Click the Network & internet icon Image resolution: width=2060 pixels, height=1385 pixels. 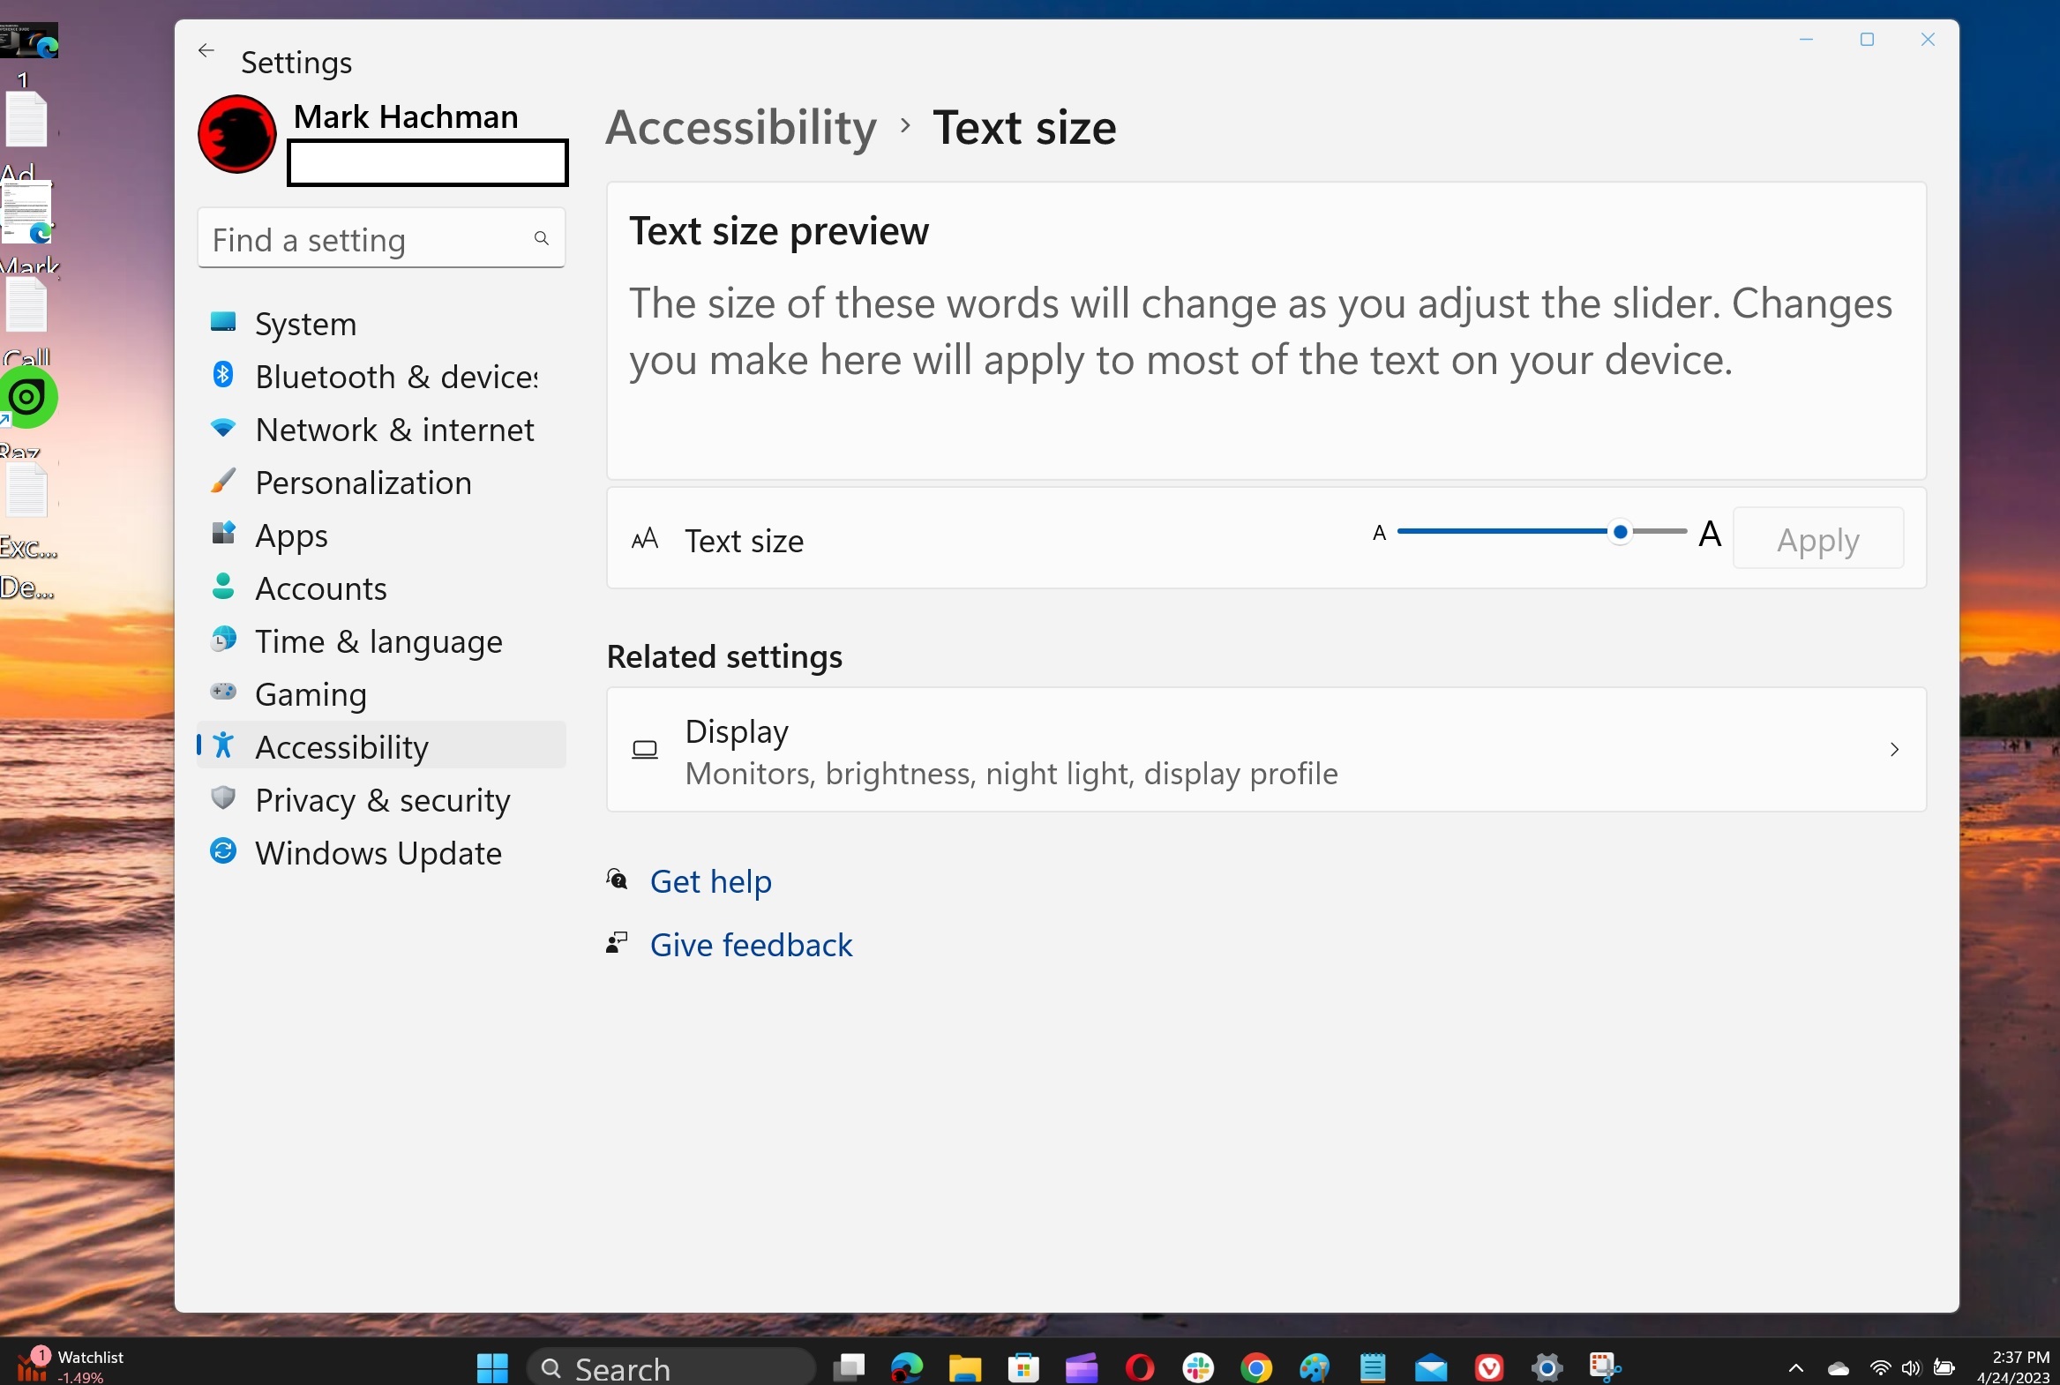click(x=224, y=428)
